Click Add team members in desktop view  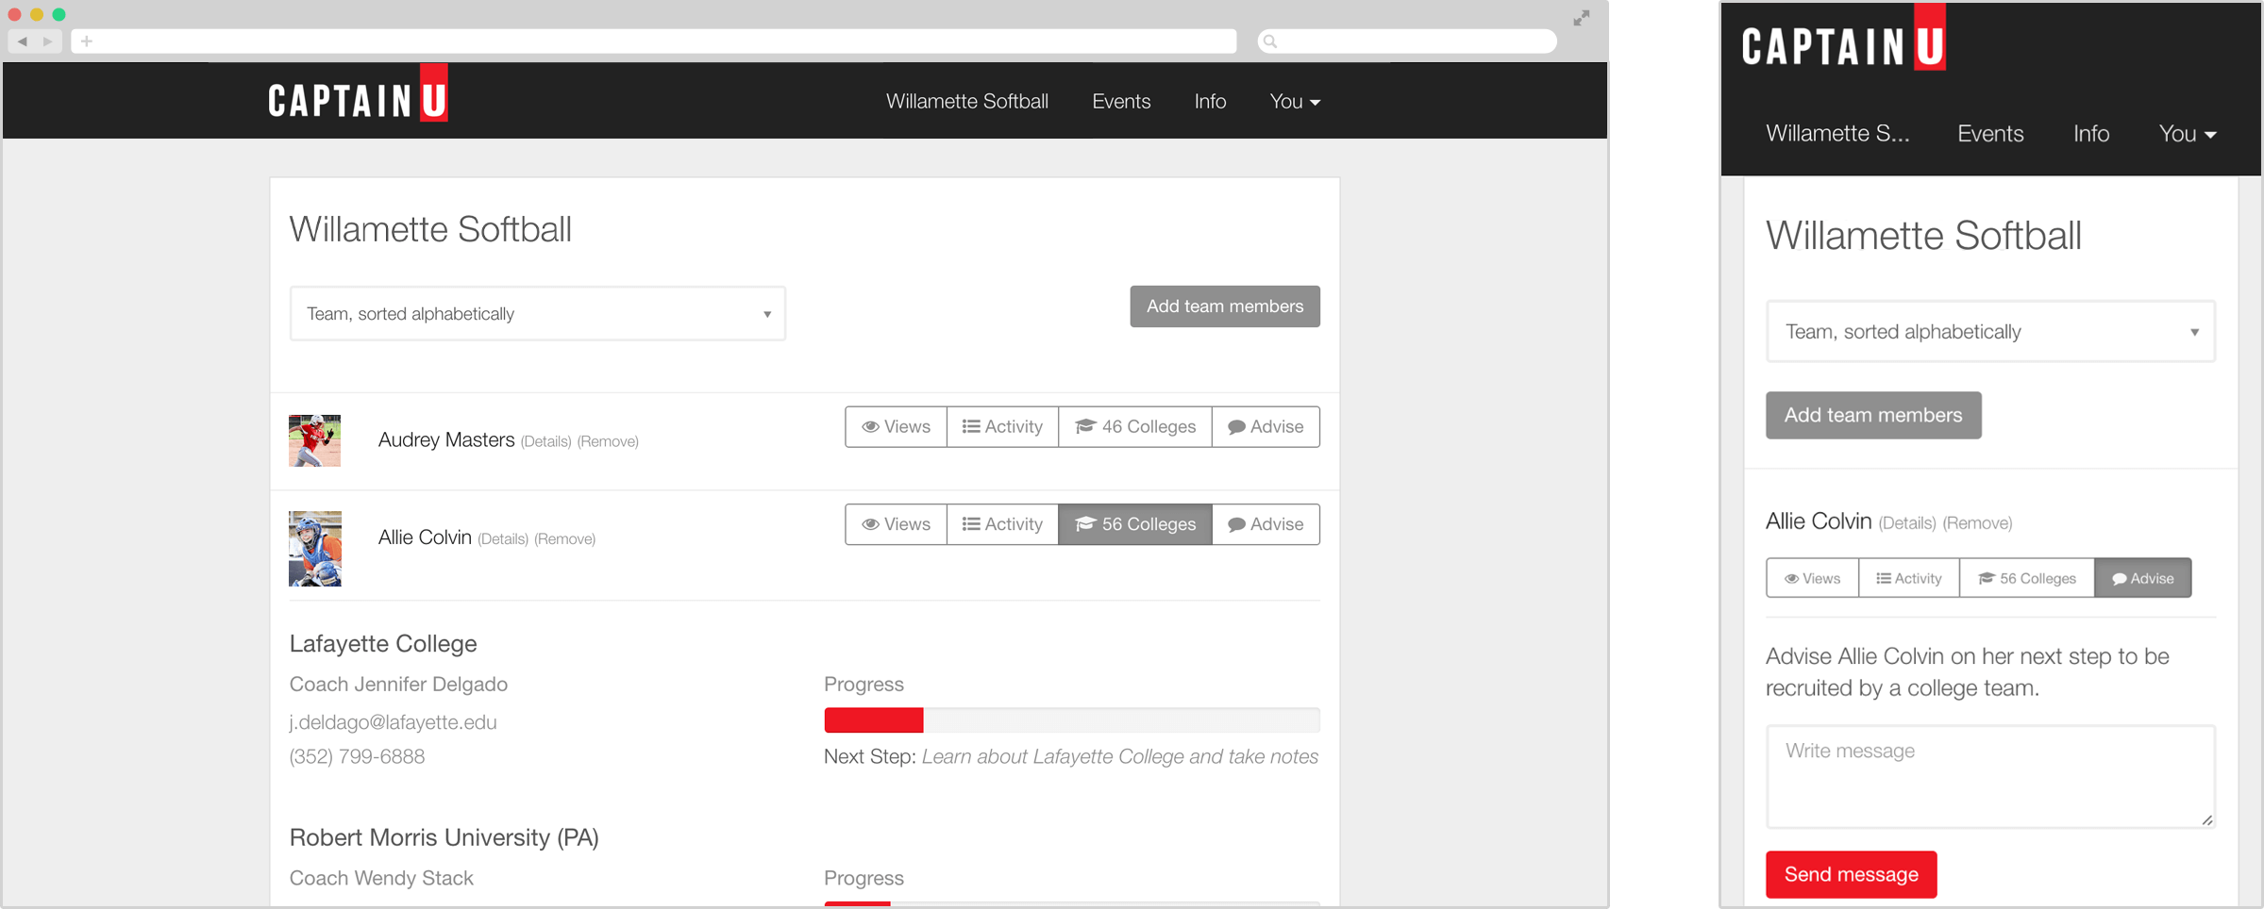1225,306
